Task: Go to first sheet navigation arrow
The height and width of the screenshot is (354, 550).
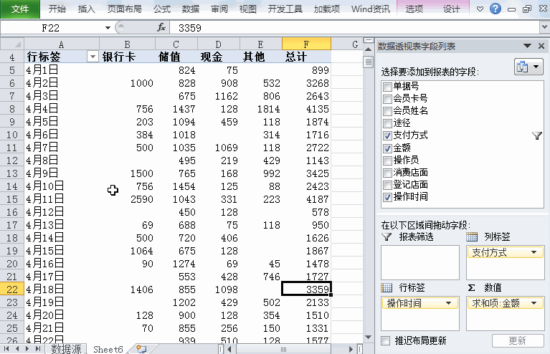Action: click(6, 349)
